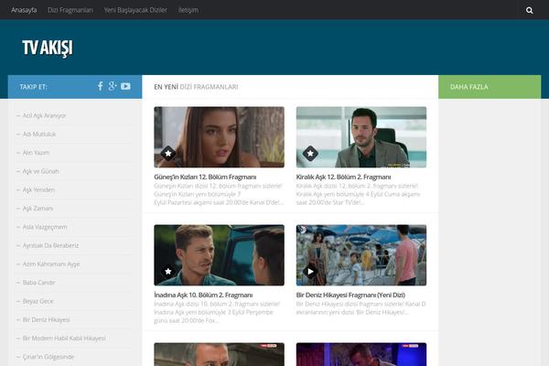549x366 pixels.
Task: Click star badge on İnadına Aşk thumbnail
Action: [x=168, y=271]
